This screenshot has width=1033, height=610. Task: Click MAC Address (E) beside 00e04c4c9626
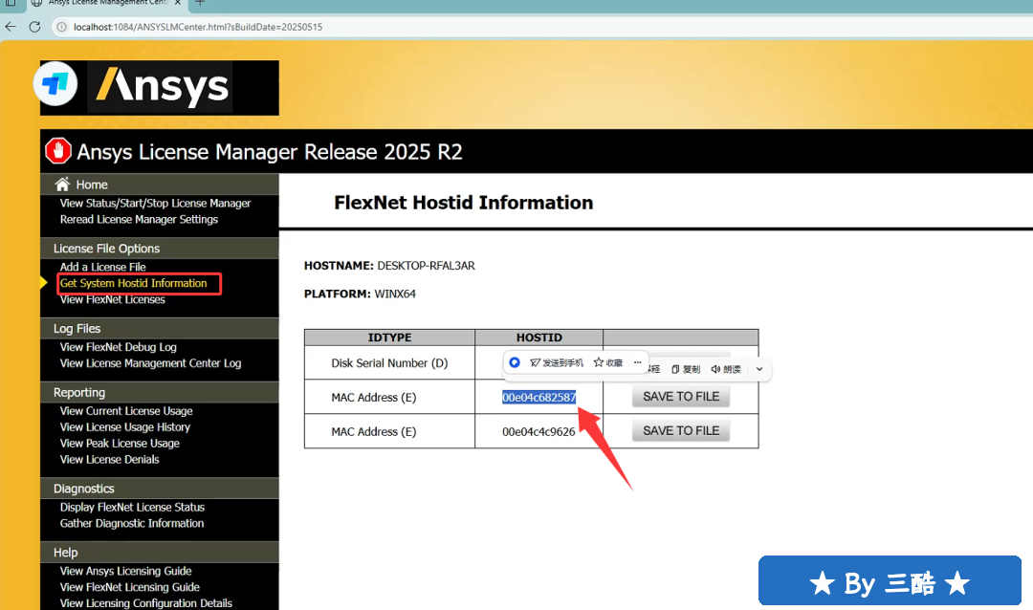[x=374, y=432]
